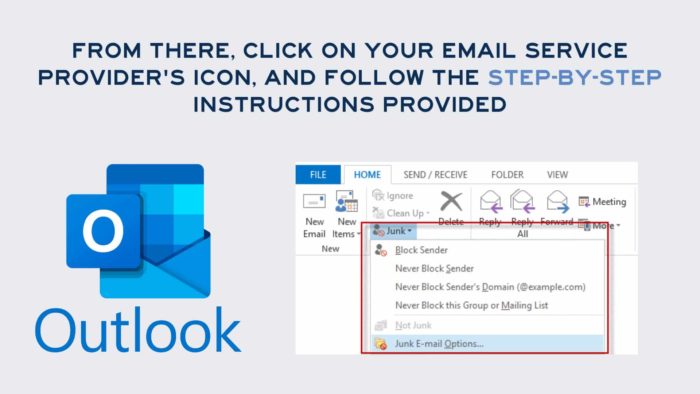Open Junk E-mail Options dialog
Screen dimensions: 700x394
tap(439, 344)
